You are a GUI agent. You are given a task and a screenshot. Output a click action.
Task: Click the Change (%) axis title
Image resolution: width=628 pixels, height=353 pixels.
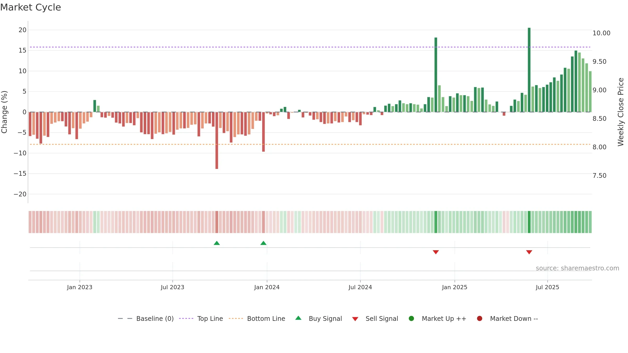click(4, 112)
